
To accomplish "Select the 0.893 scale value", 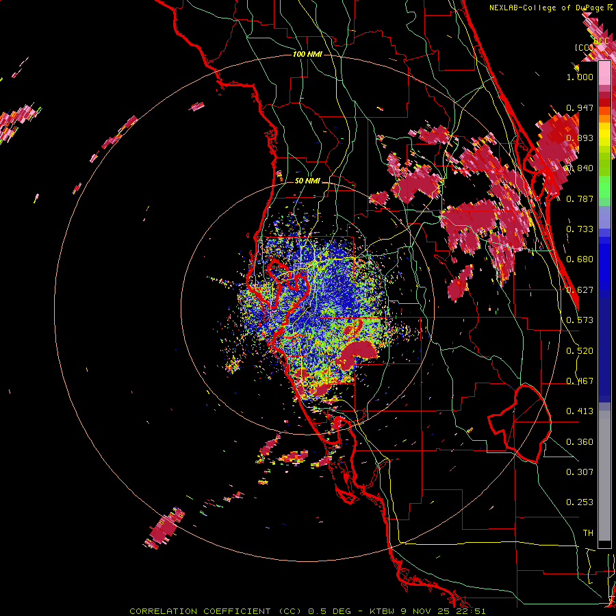I will click(580, 138).
